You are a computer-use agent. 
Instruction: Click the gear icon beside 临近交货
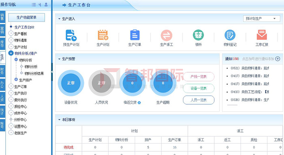coord(139,103)
